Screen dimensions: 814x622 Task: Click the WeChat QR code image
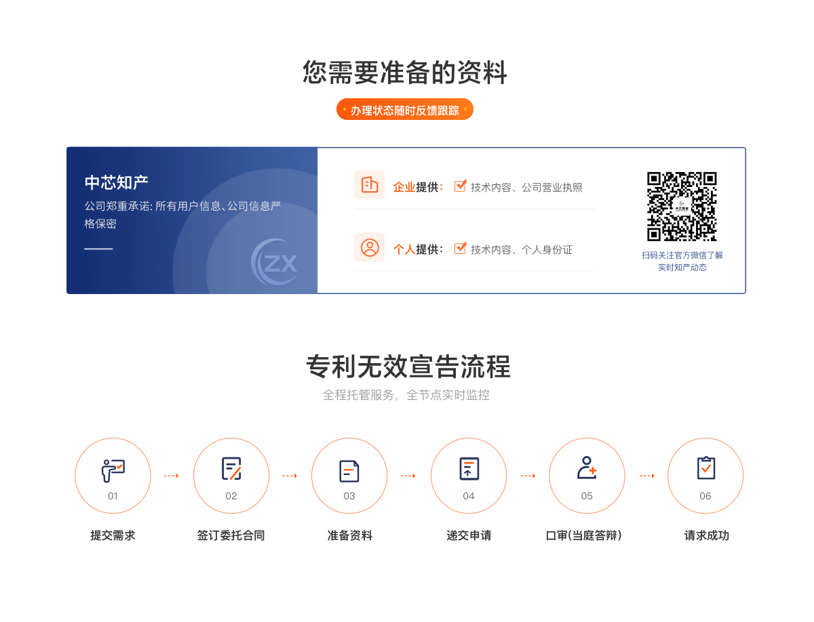click(682, 206)
